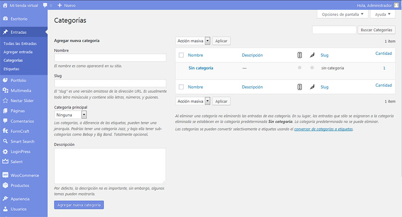Click the readability dot for Sin categoría row
Image resolution: width=402 pixels, height=217 pixels.
312,67
